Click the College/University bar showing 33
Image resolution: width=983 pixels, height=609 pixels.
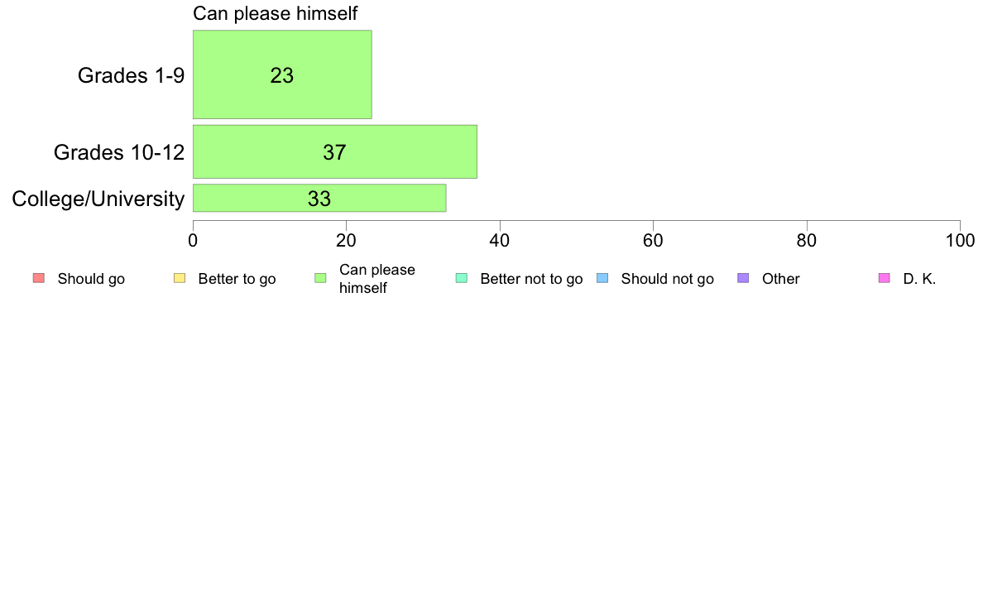pos(319,199)
